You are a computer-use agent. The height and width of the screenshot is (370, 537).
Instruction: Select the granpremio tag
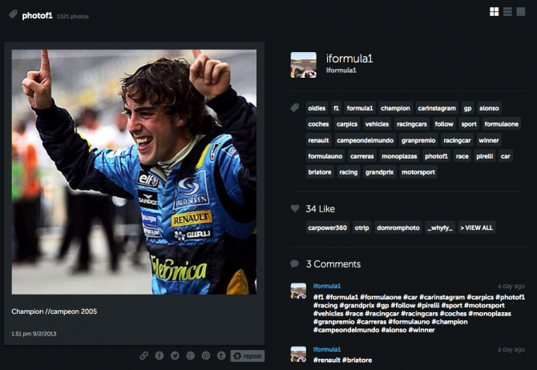[418, 140]
